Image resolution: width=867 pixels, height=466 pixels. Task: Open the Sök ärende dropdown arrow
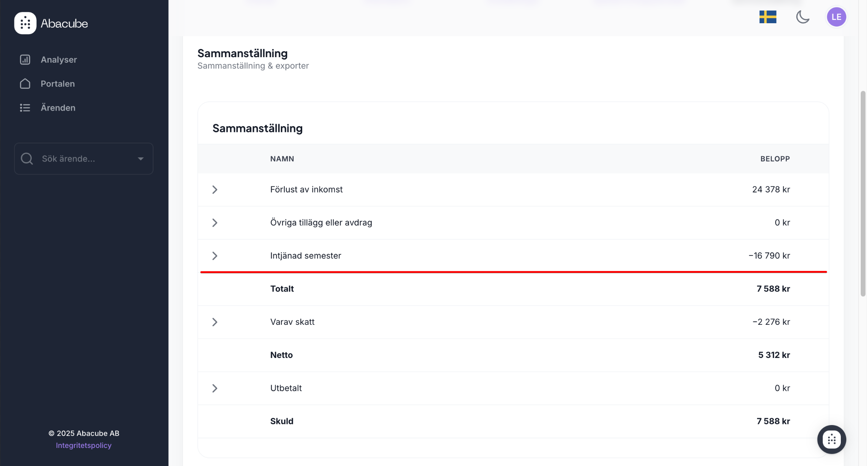pyautogui.click(x=141, y=159)
